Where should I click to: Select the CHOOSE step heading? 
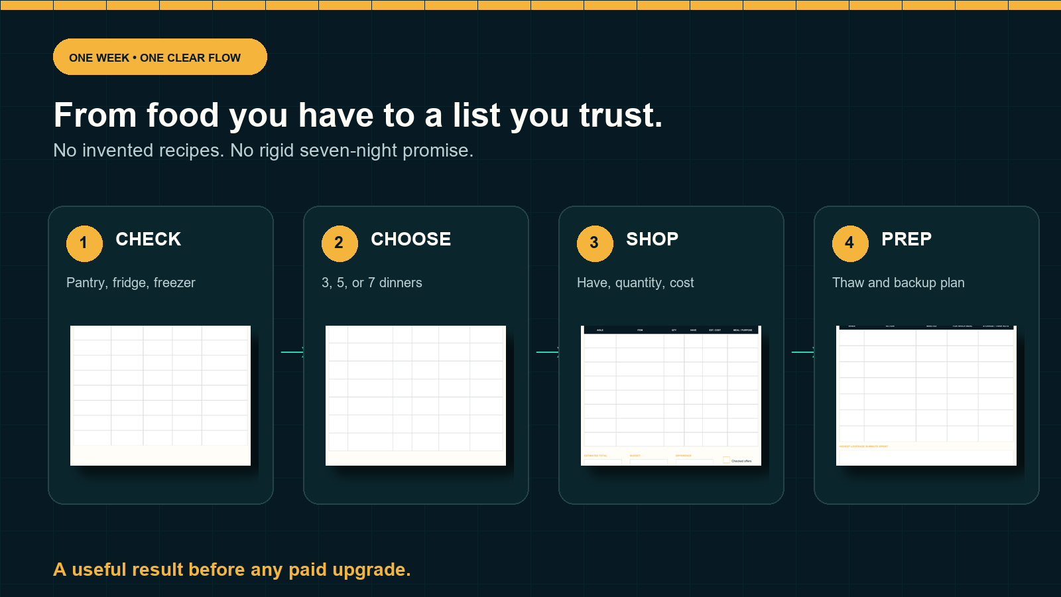click(x=411, y=239)
